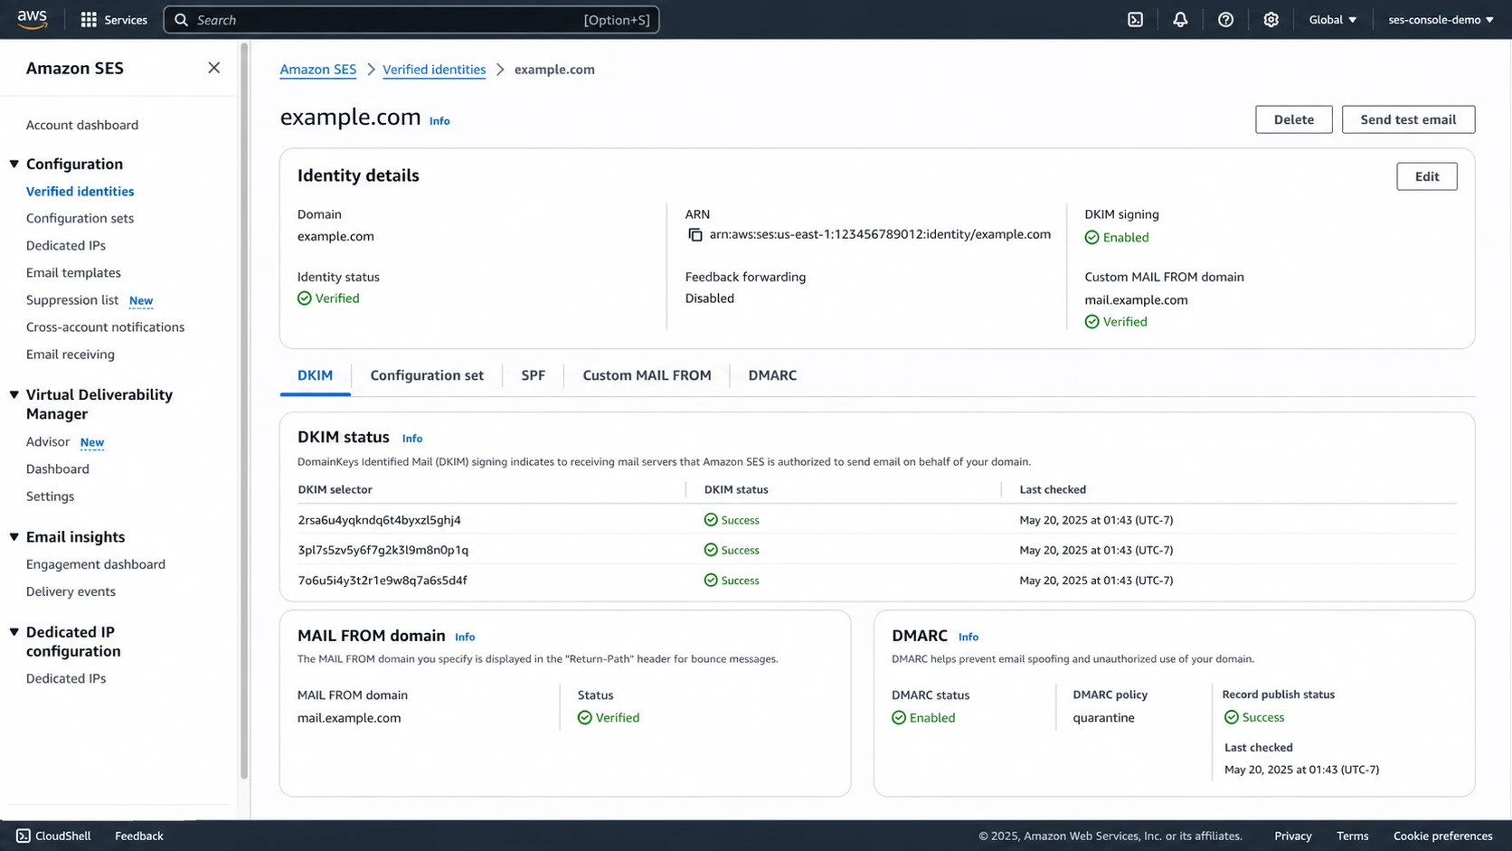The width and height of the screenshot is (1512, 851).
Task: Open Account dashboard in sidebar
Action: (x=82, y=125)
